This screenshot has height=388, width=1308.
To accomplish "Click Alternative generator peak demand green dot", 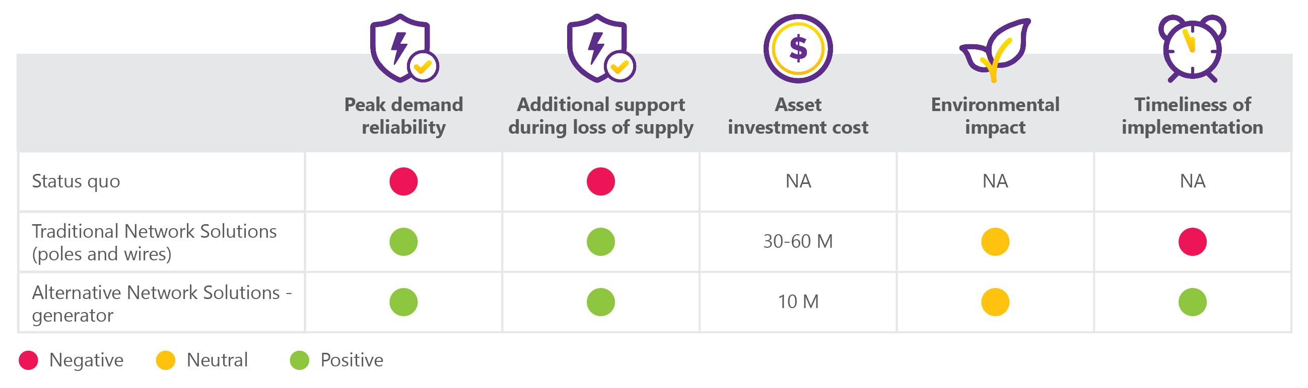I will [x=403, y=302].
